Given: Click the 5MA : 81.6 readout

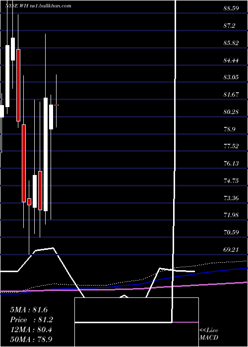Looking at the screenshot, I should (29, 310).
